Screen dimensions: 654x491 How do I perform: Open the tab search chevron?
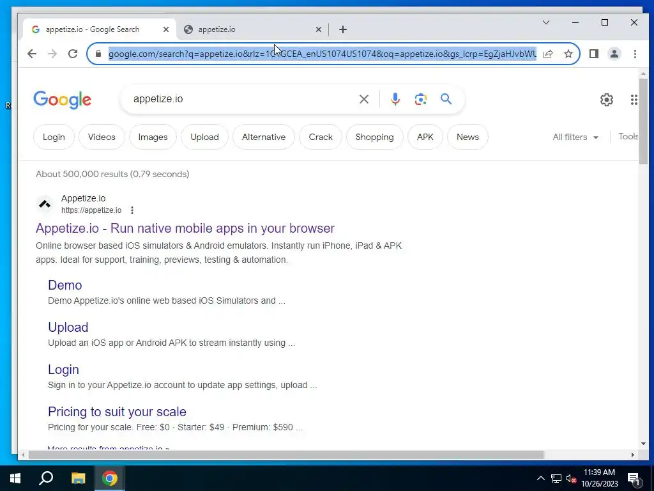[545, 22]
